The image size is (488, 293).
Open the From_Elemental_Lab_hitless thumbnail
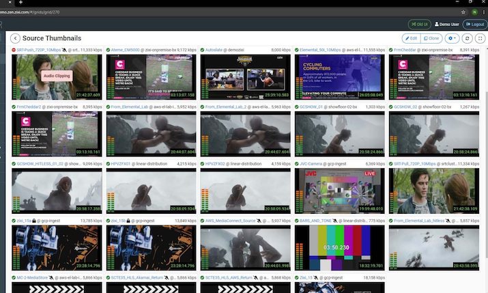tap(434, 248)
